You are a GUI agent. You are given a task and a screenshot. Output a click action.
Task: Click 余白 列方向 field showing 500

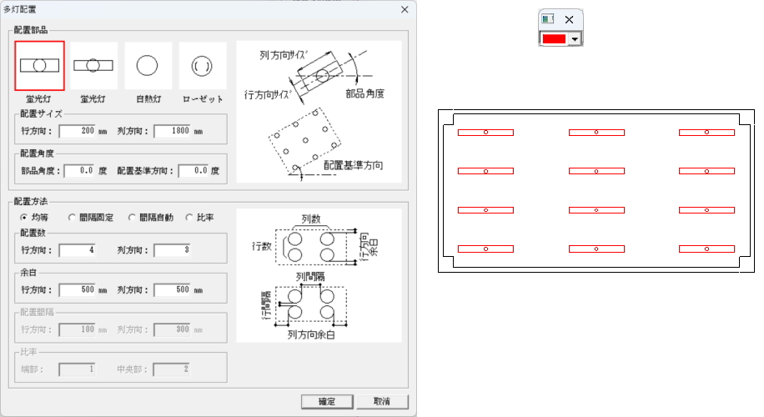[173, 290]
